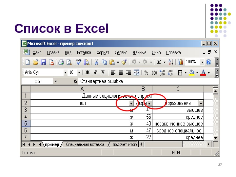Open the zoom 100% dropdown
This screenshot has width=236, height=177.
pos(202,62)
